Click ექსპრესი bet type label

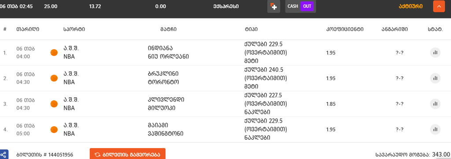[226, 6]
